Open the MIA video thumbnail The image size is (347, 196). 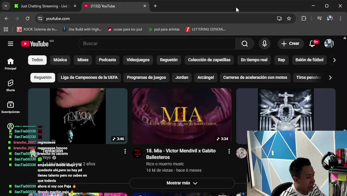(182, 116)
